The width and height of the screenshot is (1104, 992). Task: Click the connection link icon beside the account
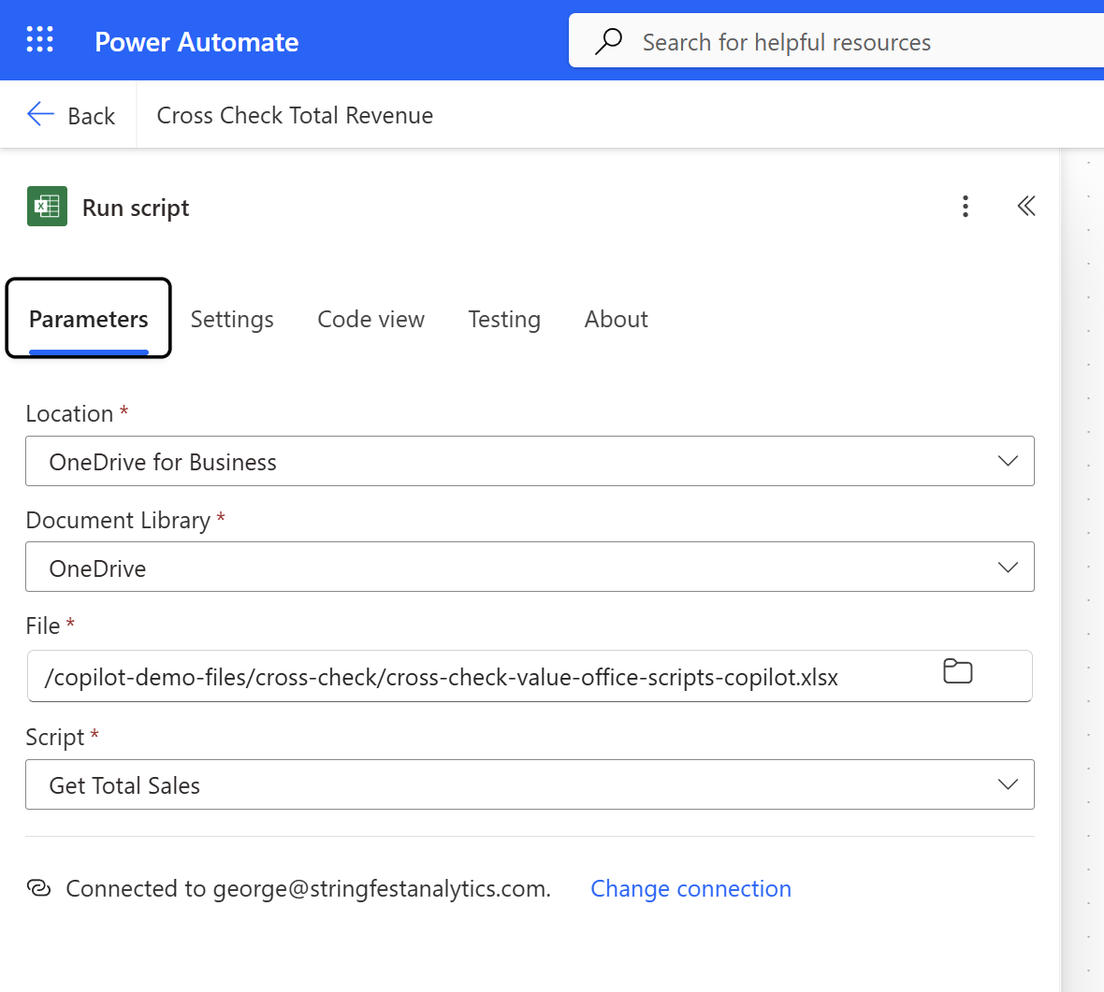pyautogui.click(x=38, y=888)
